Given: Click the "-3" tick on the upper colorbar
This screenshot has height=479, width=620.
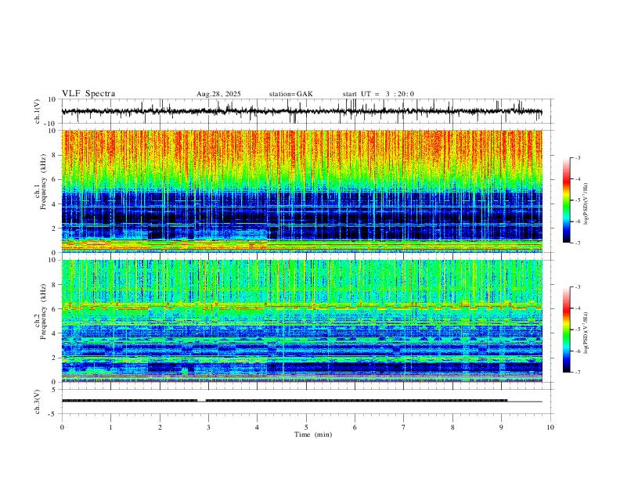Looking at the screenshot, I should point(577,157).
